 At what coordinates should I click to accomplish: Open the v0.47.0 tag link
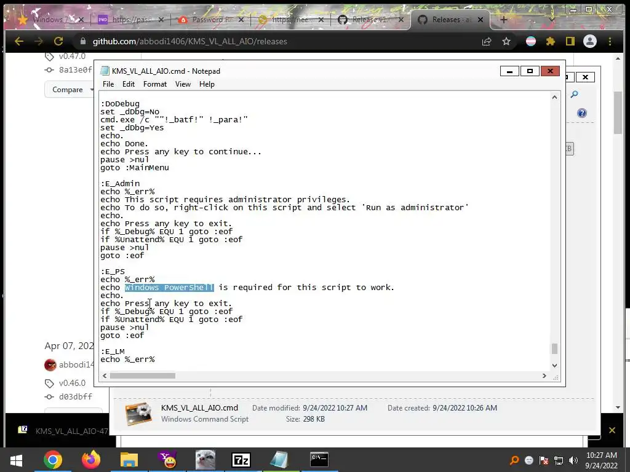(x=72, y=56)
